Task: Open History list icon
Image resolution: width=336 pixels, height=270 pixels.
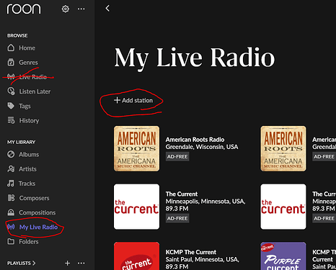Action: click(11, 120)
